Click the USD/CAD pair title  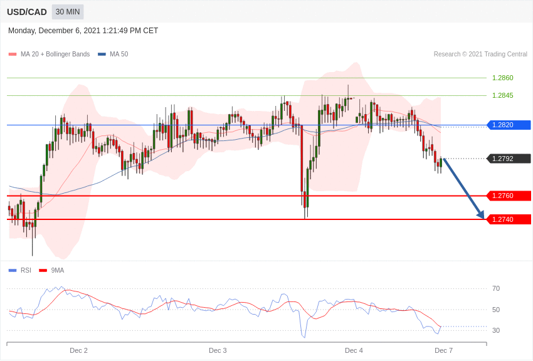click(x=27, y=12)
